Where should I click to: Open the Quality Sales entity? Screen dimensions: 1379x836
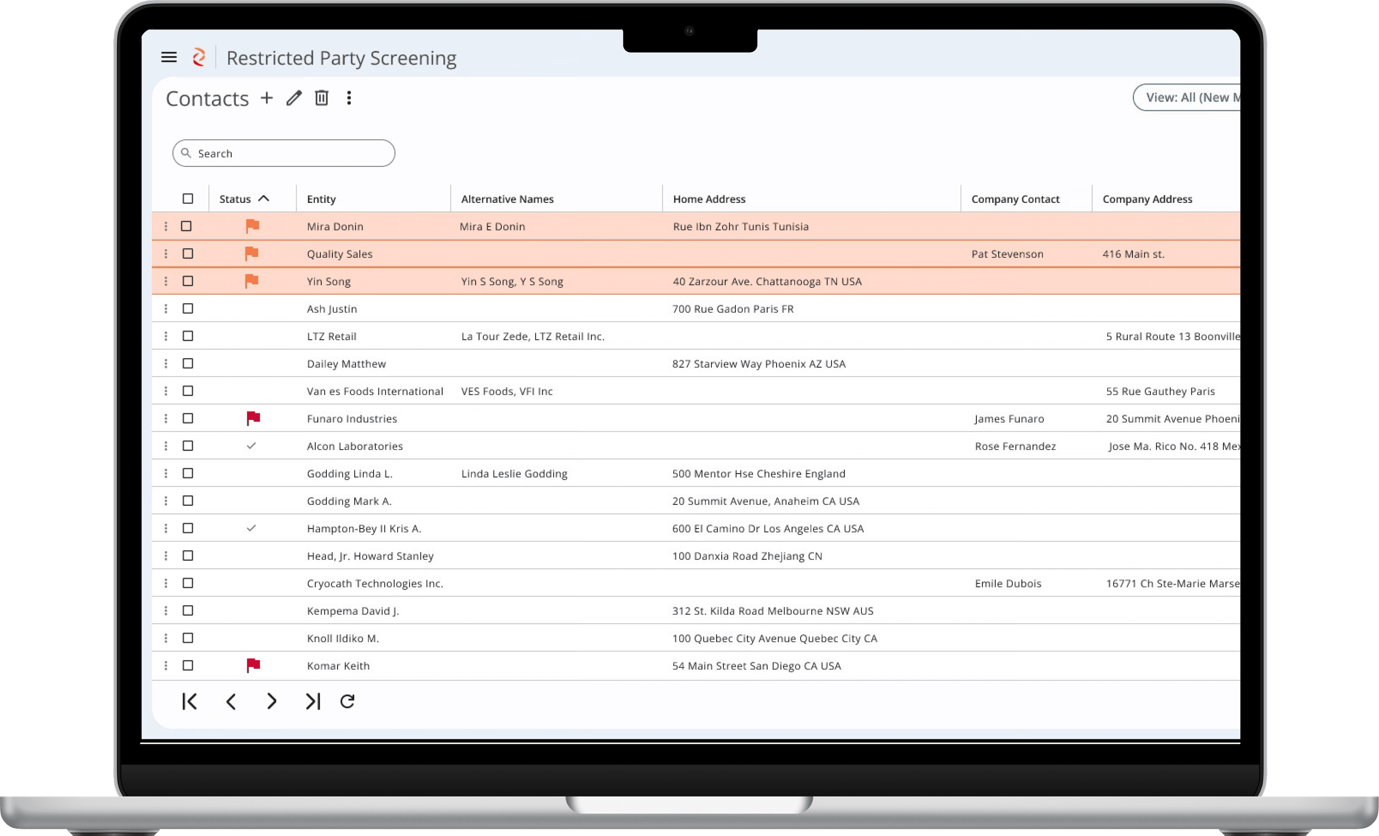(339, 254)
